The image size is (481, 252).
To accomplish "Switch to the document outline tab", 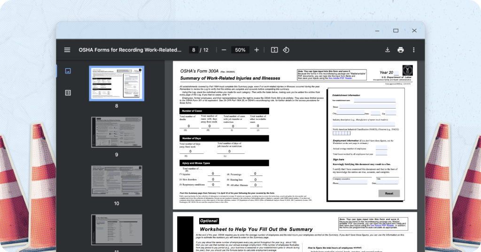I will coord(68,93).
